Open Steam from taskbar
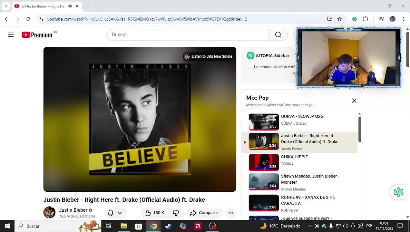This screenshot has height=232, width=410. click(168, 226)
